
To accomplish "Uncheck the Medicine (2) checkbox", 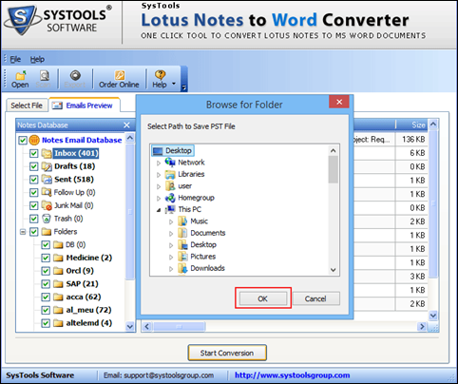I will (x=46, y=258).
